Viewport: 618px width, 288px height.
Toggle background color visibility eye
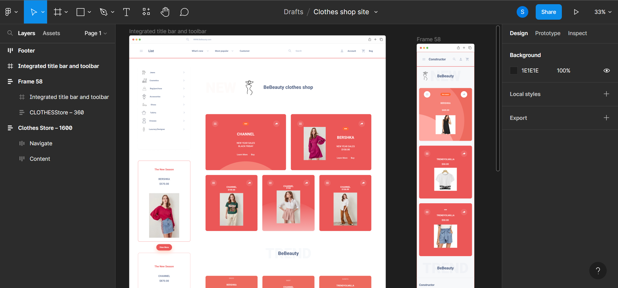[x=606, y=71]
